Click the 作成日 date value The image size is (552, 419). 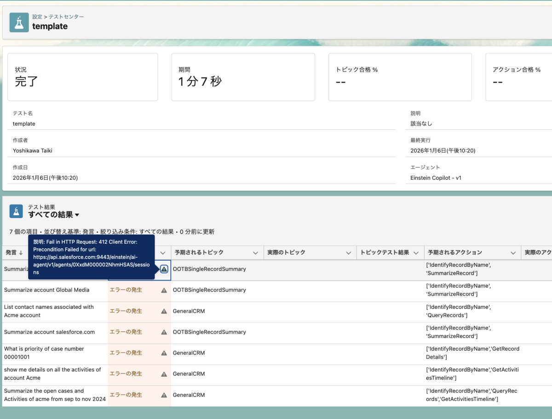coord(45,178)
